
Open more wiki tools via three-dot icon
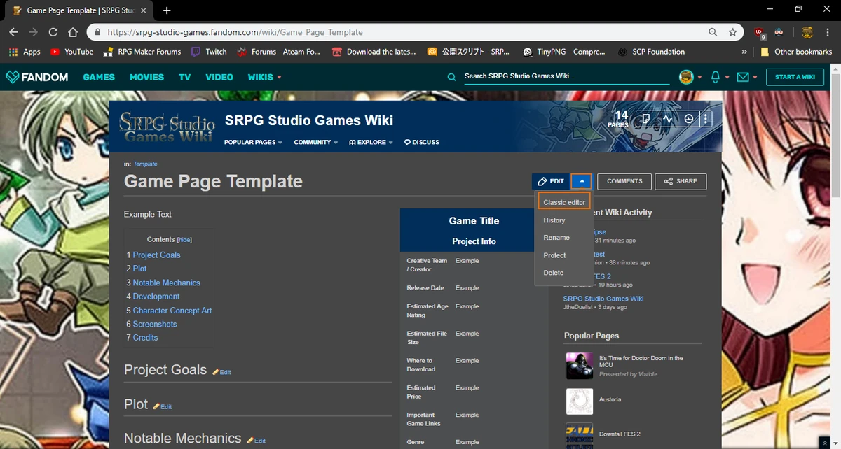[x=706, y=118]
